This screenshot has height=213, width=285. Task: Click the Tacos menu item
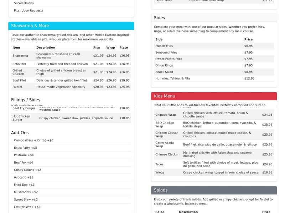pyautogui.click(x=159, y=164)
